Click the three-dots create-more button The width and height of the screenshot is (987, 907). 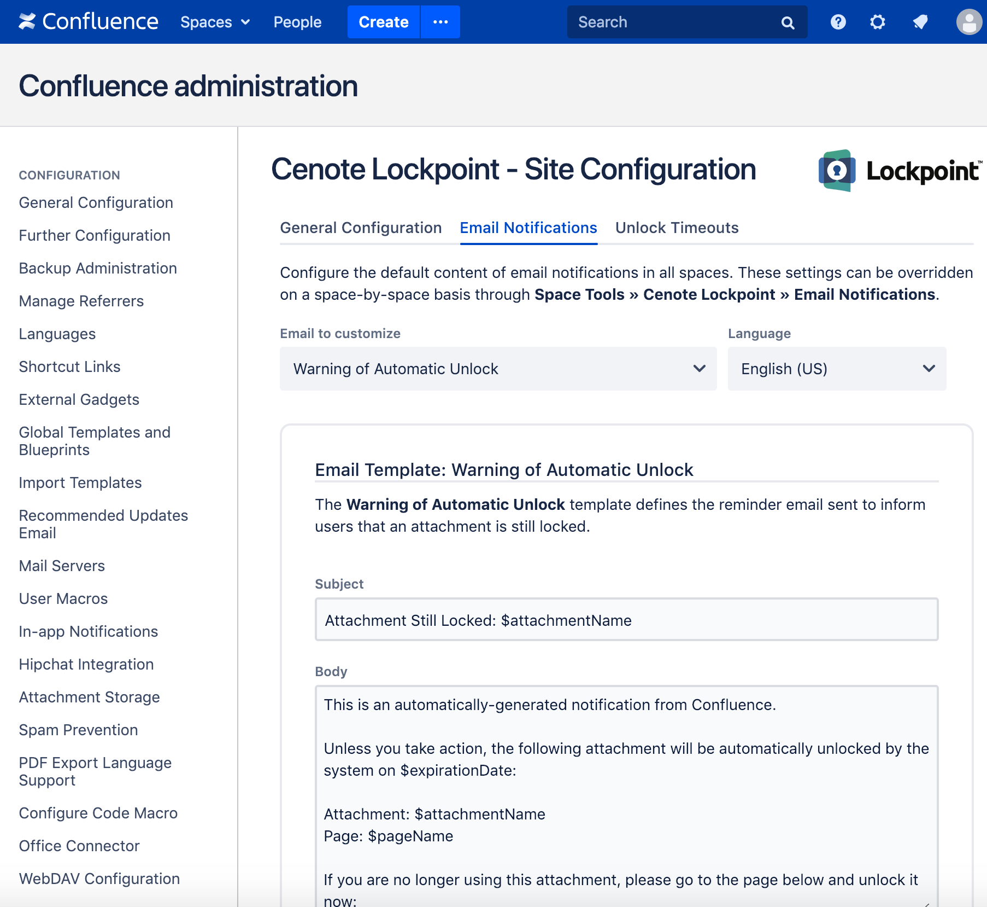440,22
